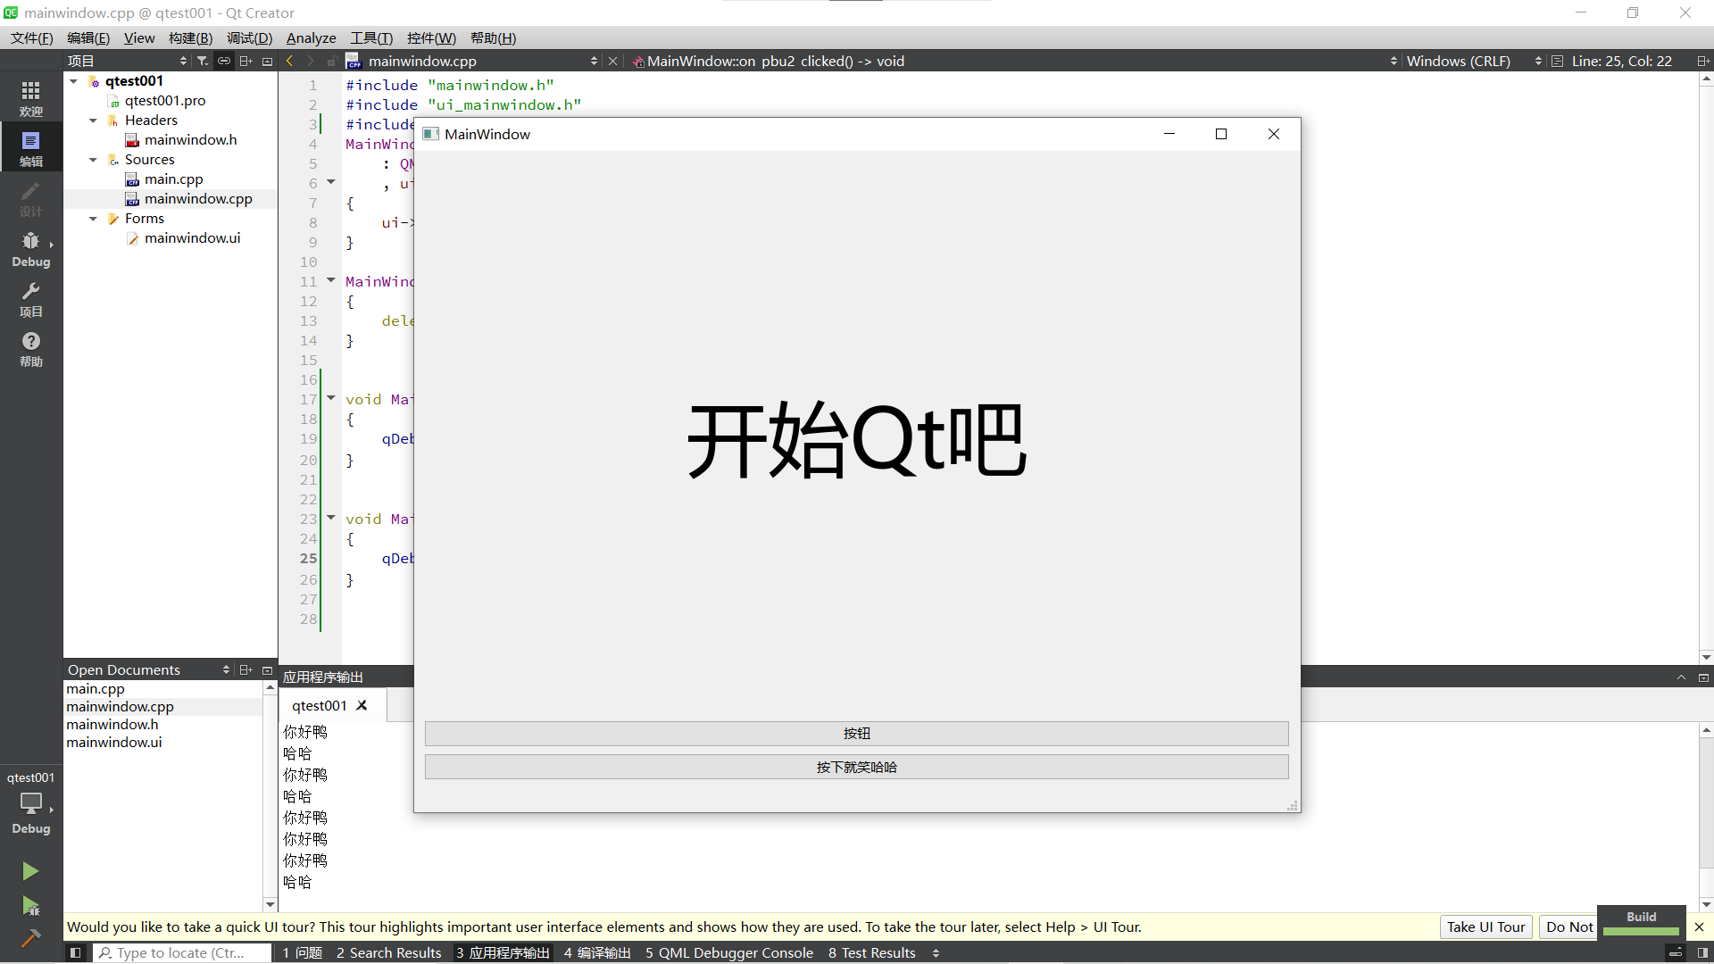Open the qtest001 kit selector
The image size is (1714, 964).
coord(30,802)
